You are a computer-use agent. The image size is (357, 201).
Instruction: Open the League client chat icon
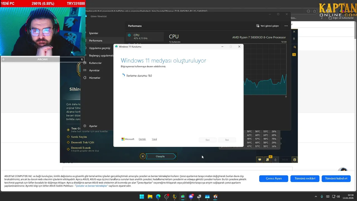point(260,160)
